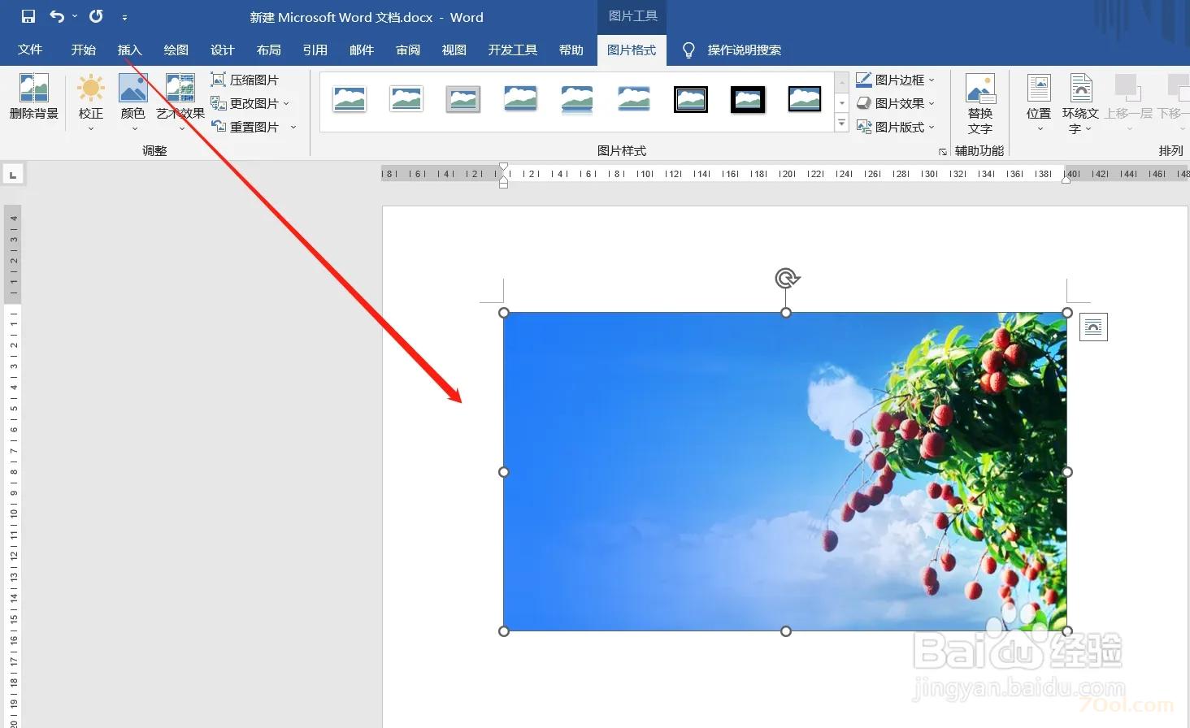
Task: Apply the sixth soft-edge picture style
Action: [x=634, y=99]
